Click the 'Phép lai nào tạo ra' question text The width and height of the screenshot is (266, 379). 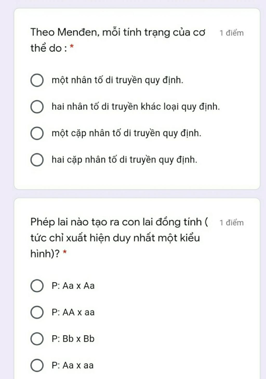pos(119,238)
